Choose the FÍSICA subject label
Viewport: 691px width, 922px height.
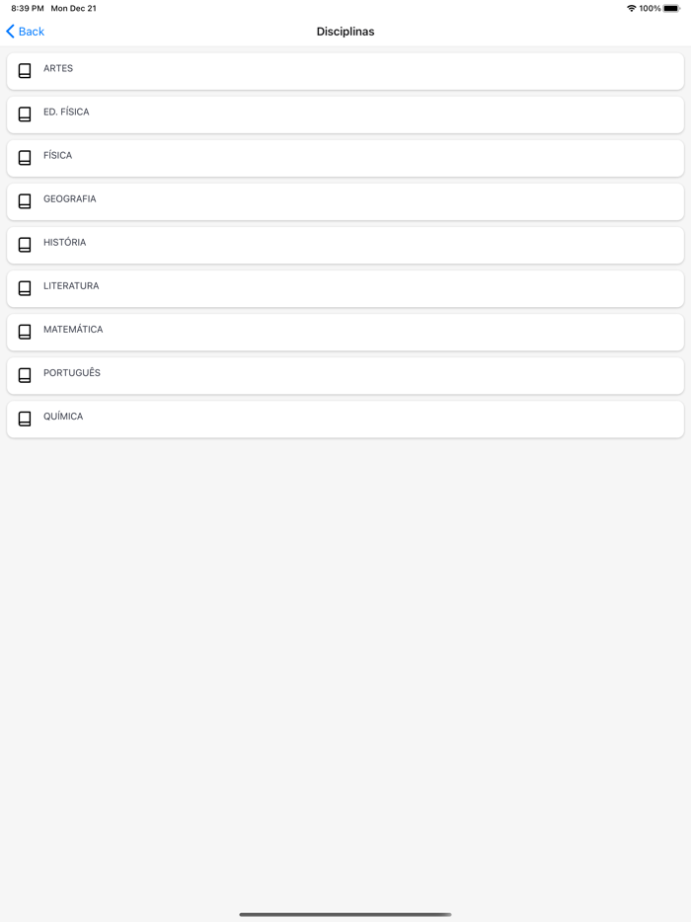[57, 156]
